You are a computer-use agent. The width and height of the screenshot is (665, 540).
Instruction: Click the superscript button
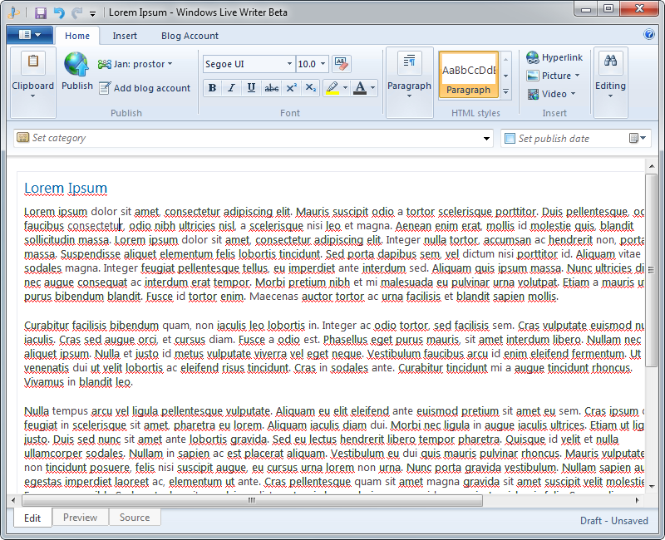[x=291, y=88]
